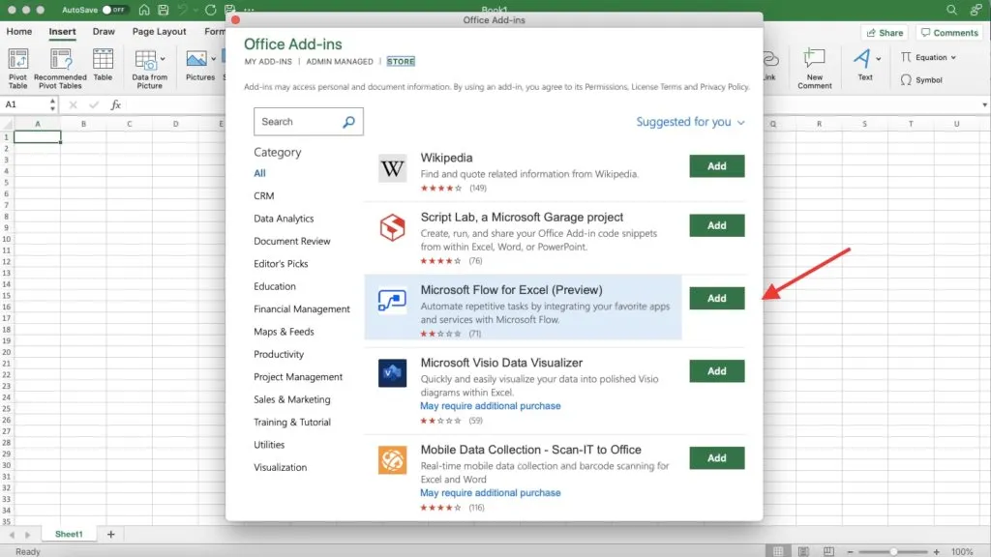Viewport: 991px width, 557px height.
Task: Click the search magnifier in add-ins search
Action: point(348,122)
